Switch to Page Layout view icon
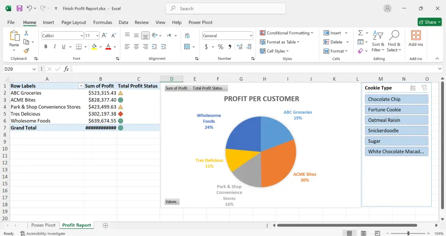Viewport: 446px width, 236px height. click(x=363, y=233)
